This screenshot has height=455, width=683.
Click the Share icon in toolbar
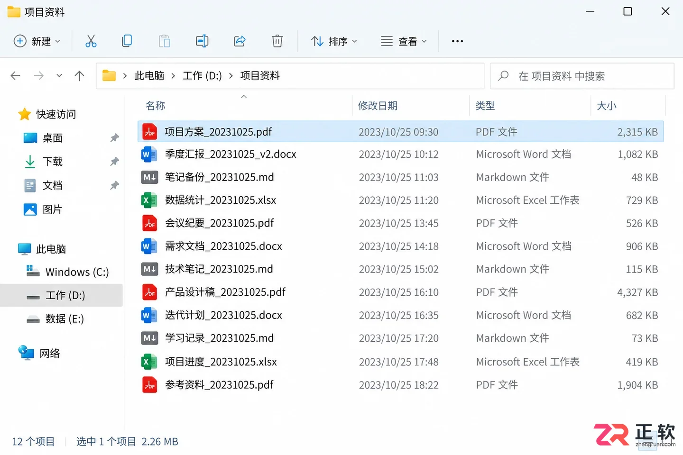click(x=240, y=41)
